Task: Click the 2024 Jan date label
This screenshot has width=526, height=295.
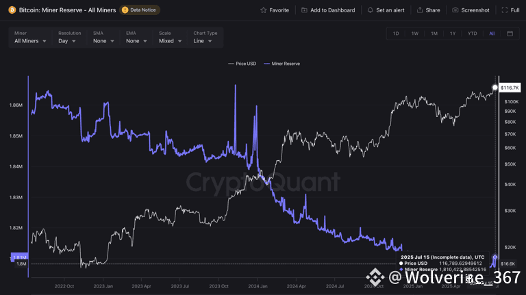Action: (258, 286)
